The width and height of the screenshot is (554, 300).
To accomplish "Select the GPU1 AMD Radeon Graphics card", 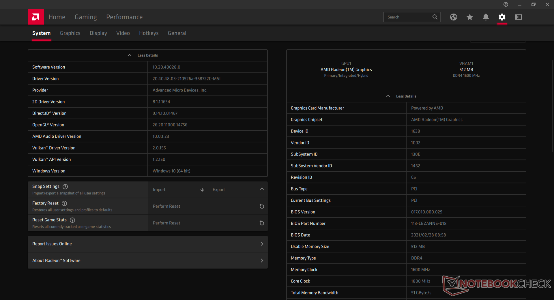I will pos(346,70).
